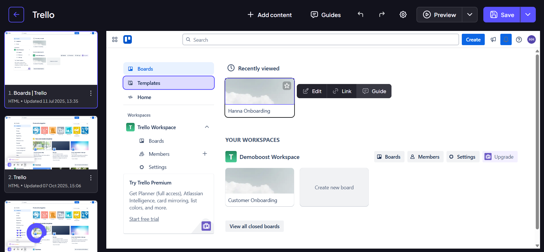Select Templates in left navigation

click(x=169, y=83)
